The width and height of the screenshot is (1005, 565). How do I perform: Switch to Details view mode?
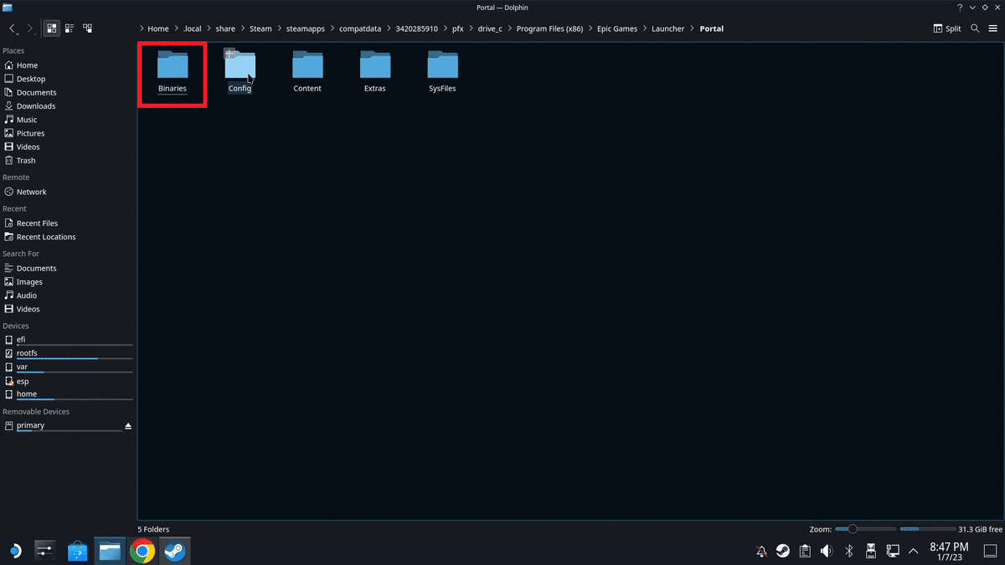tap(87, 28)
